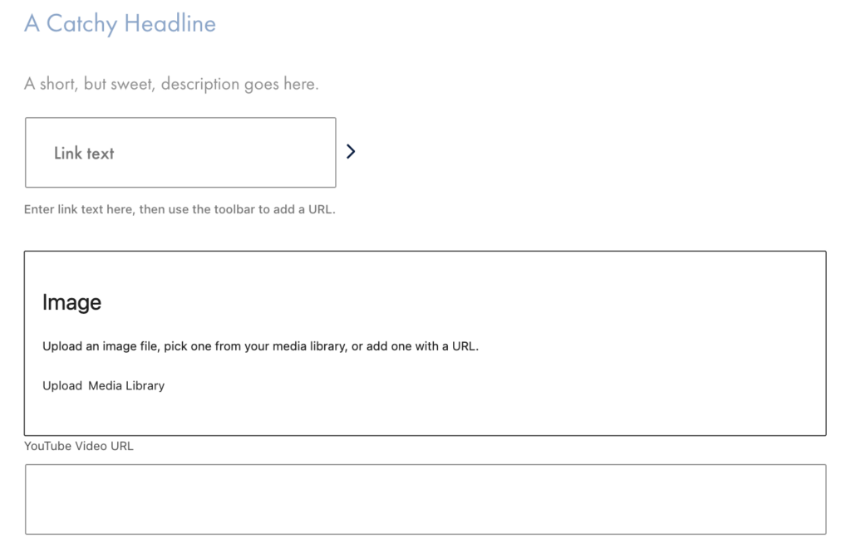Place cursor on word 'Headline' in the title
Viewport: 851px width, 558px height.
coord(170,23)
